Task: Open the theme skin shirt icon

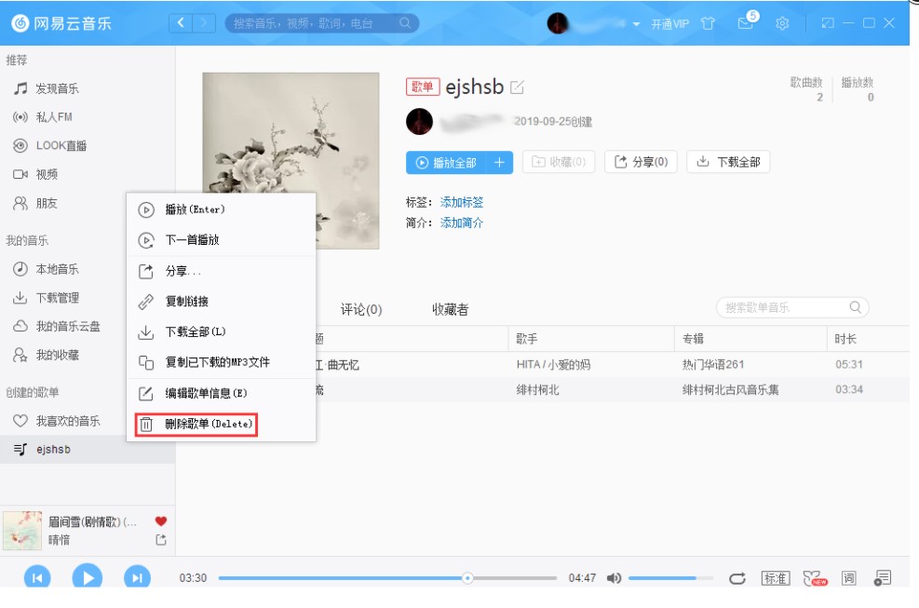Action: click(709, 21)
